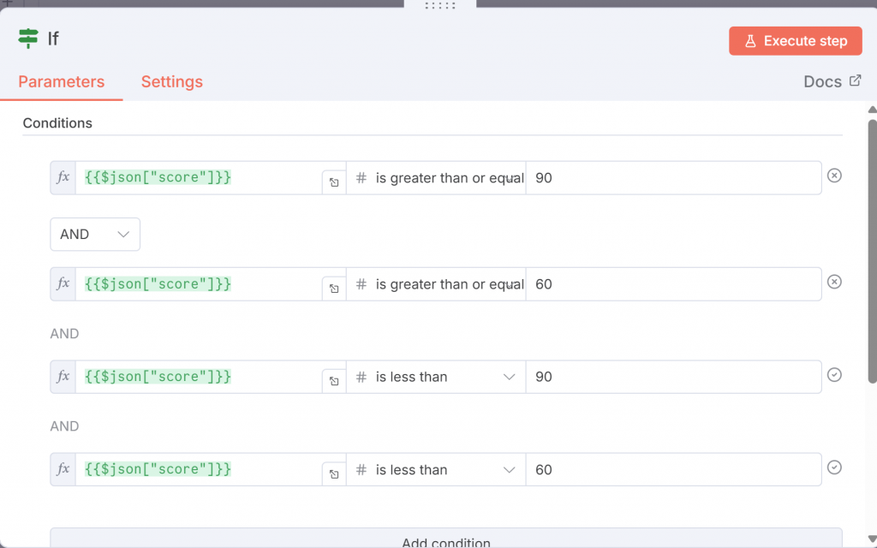Remove the greater-or-equal 60 condition

834,282
